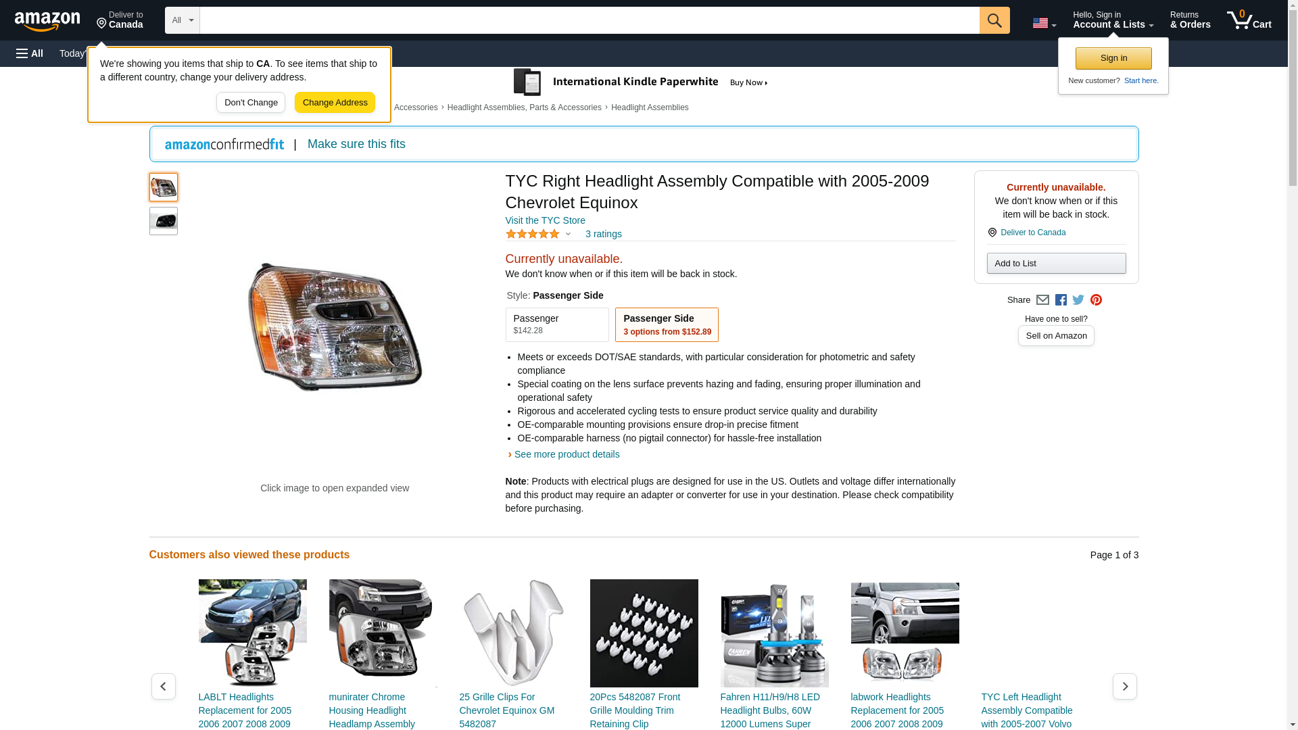This screenshot has height=730, width=1298.
Task: Expand See more product details
Action: (567, 454)
